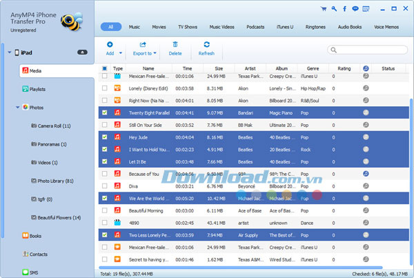Click the iTunes sync column header icon
The image size is (414, 278).
pos(366,68)
